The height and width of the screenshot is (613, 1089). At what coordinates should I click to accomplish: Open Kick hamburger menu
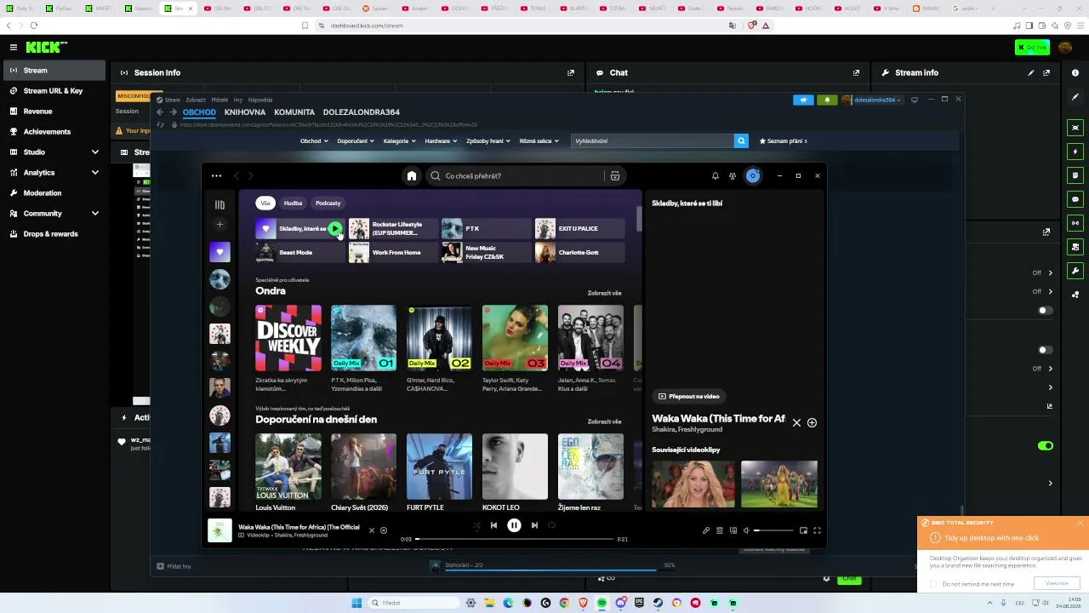14,48
